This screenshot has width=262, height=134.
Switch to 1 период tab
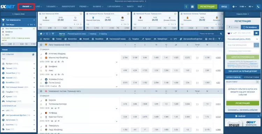92,34
